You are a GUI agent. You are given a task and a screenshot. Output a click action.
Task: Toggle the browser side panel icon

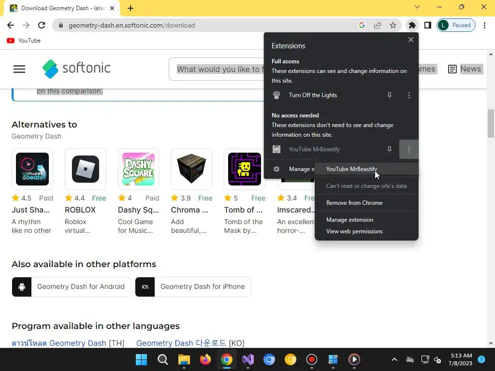point(427,25)
